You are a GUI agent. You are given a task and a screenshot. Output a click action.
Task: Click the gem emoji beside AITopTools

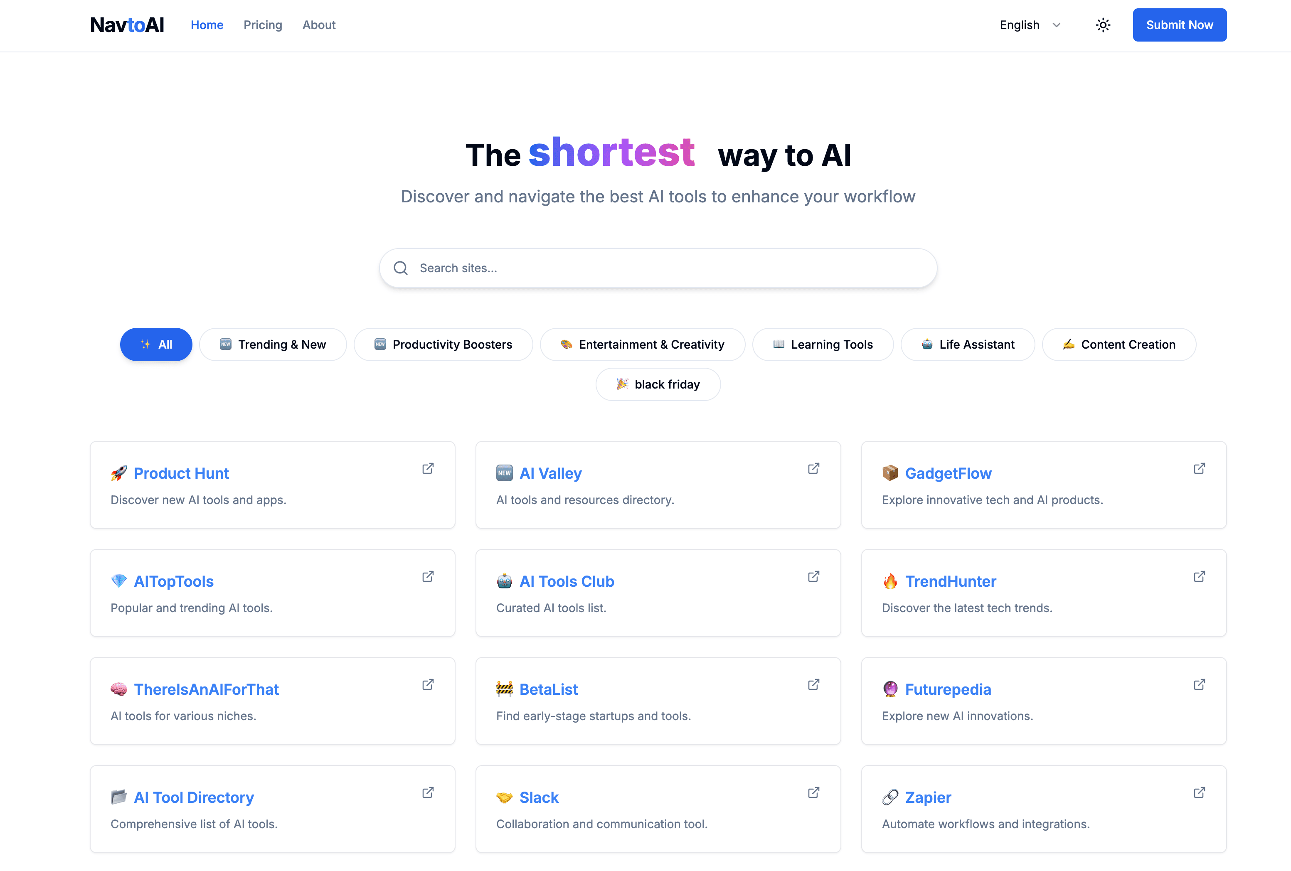pyautogui.click(x=119, y=581)
